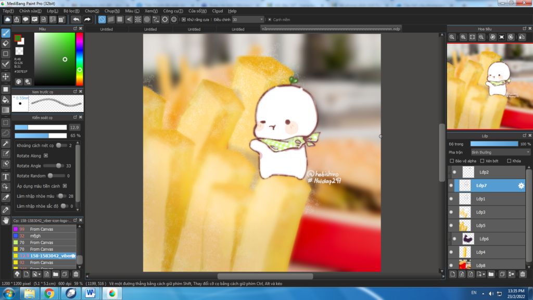Screen dimensions: 533x300
Task: Open the add-layer type dropdown arrow
Action: tap(484, 274)
